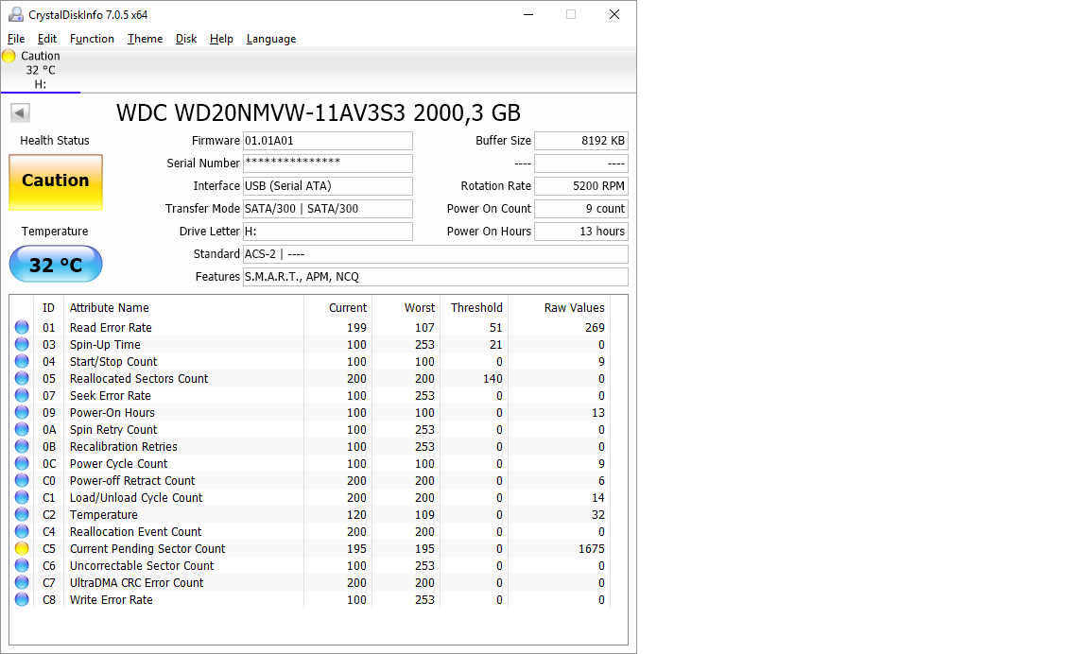Click the Attribute Name column header
This screenshot has width=1089, height=654.
184,307
